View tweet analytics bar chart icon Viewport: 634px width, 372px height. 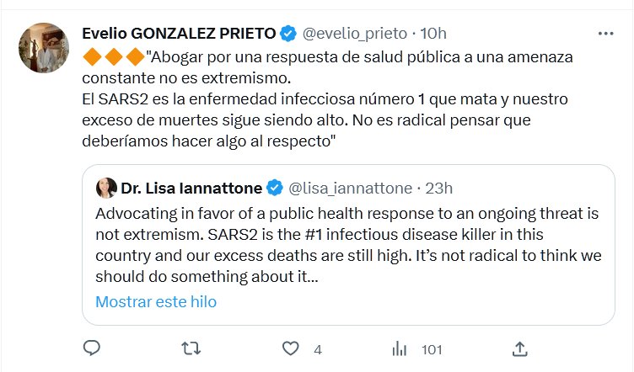(402, 348)
